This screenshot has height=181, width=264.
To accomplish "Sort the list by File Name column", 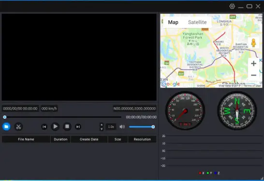I will pos(26,139).
